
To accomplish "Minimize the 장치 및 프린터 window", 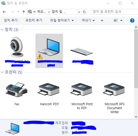I will (108, 3).
